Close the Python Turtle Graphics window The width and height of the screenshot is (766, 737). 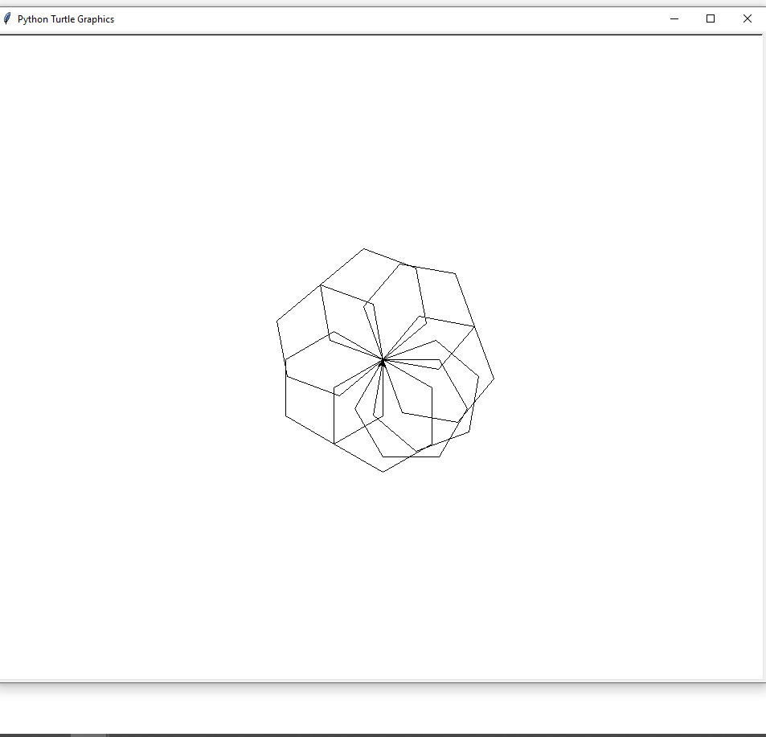(747, 19)
